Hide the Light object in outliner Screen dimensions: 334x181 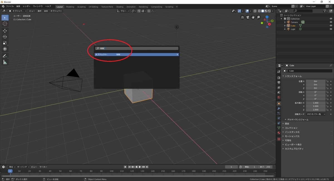[x=331, y=29]
